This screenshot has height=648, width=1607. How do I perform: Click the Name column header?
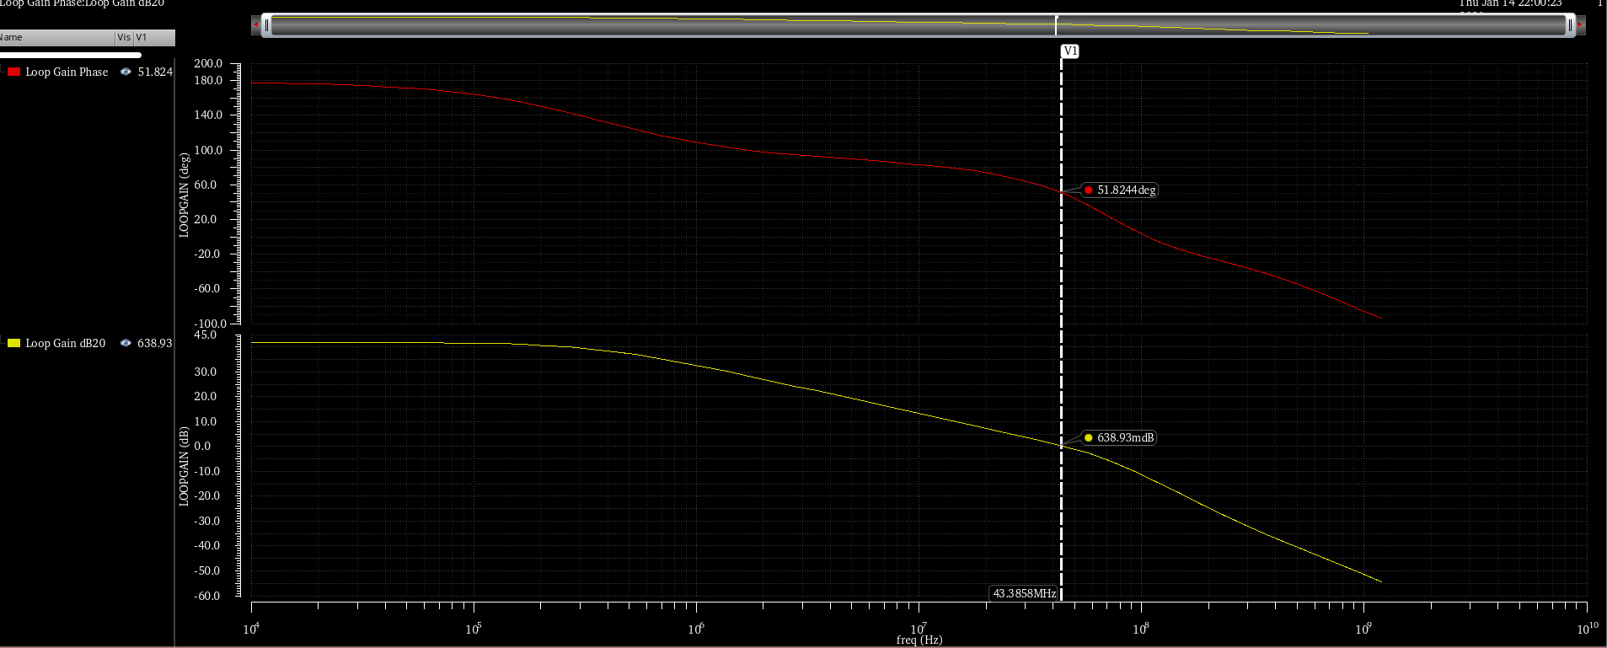click(x=57, y=37)
